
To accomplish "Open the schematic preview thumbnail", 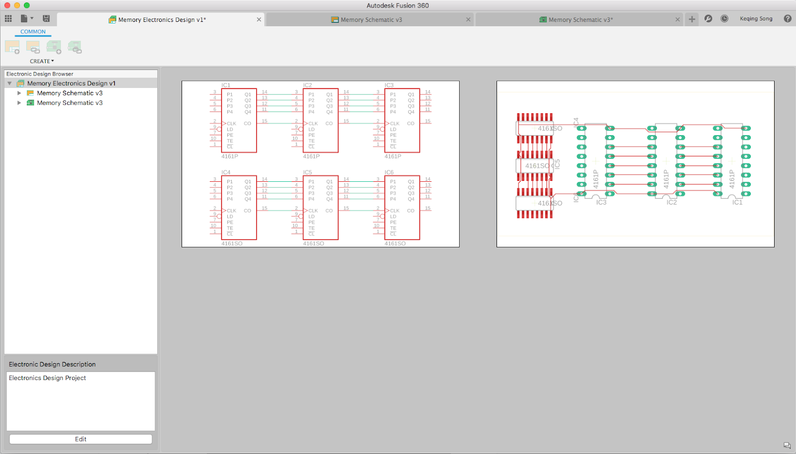I will tap(320, 164).
